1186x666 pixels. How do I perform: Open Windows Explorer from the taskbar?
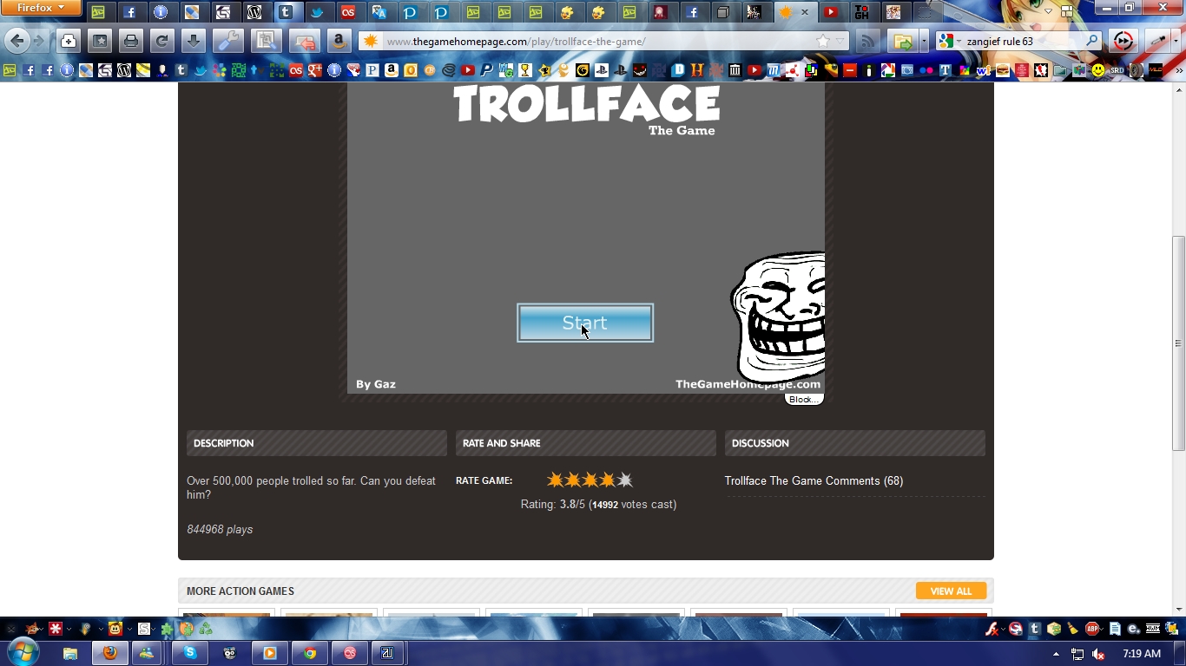click(70, 653)
